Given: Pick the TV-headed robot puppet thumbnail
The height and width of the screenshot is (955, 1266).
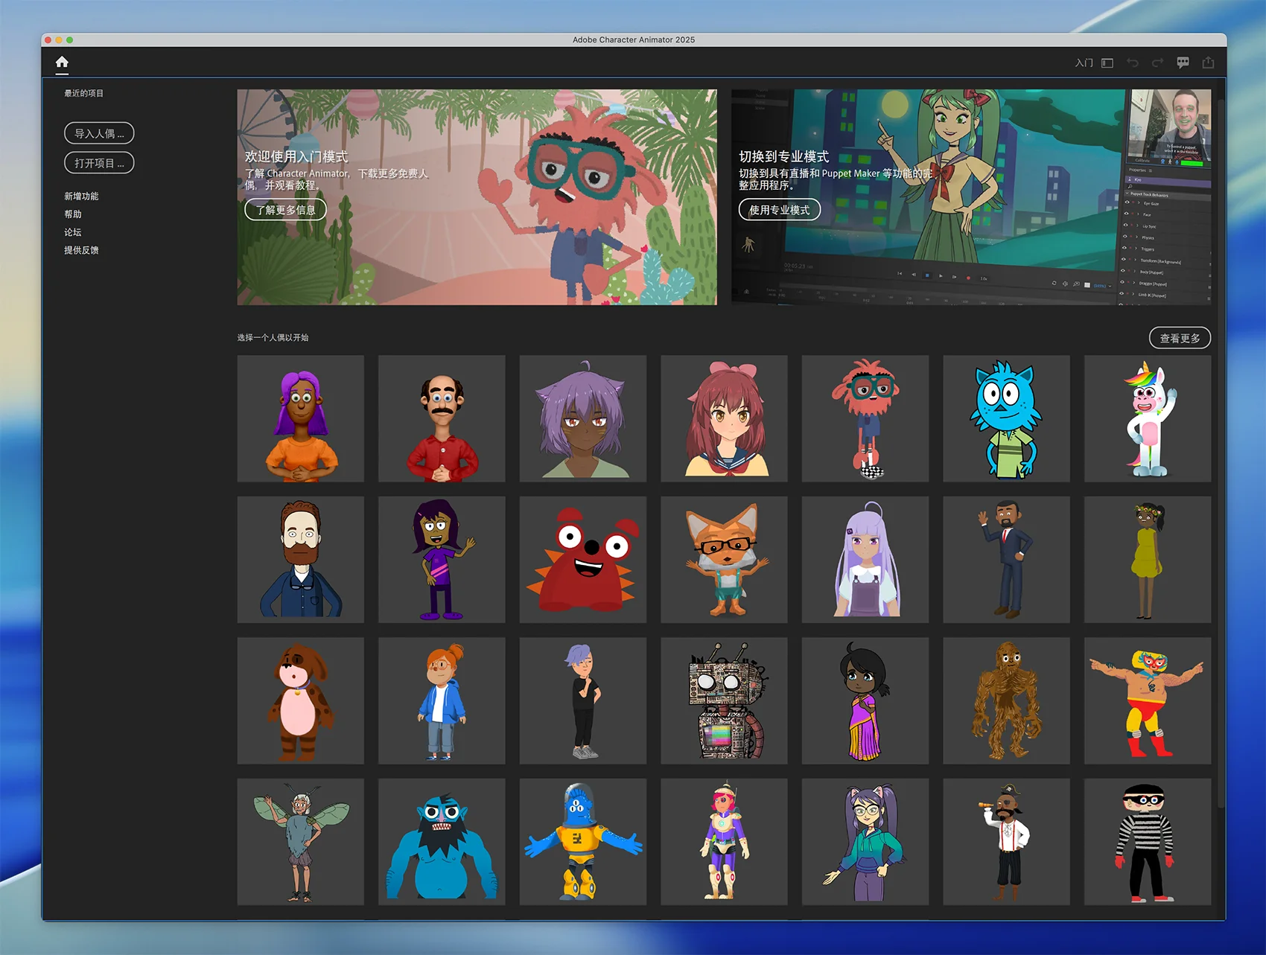Looking at the screenshot, I should pos(723,700).
